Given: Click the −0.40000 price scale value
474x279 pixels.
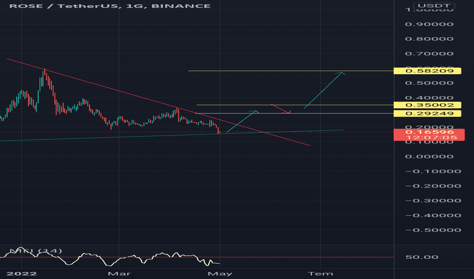Looking at the screenshot, I should (x=433, y=216).
